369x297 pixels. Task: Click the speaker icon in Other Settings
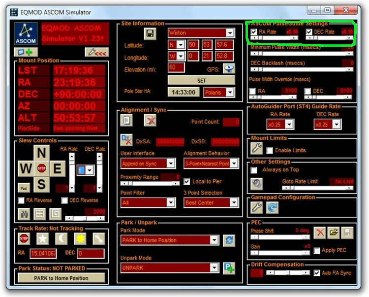tap(256, 184)
